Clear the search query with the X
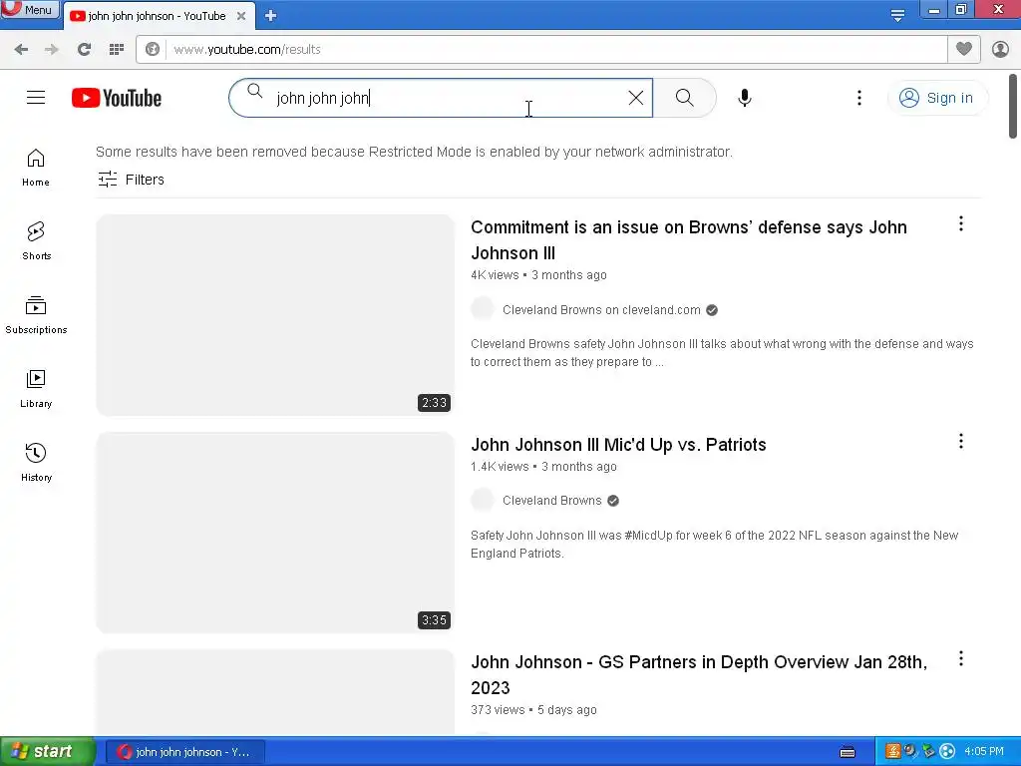This screenshot has width=1021, height=766. coord(636,98)
